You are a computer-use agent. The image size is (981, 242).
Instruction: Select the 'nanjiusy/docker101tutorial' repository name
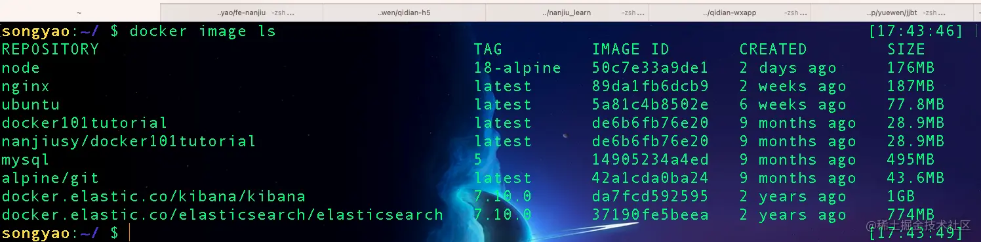click(x=129, y=141)
